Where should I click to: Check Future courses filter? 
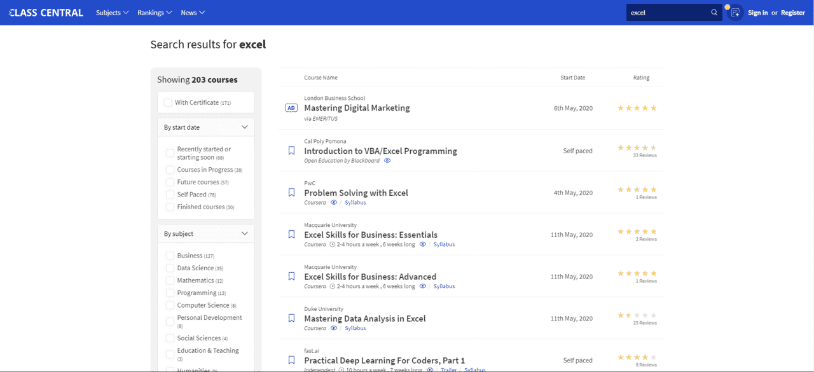(x=170, y=182)
